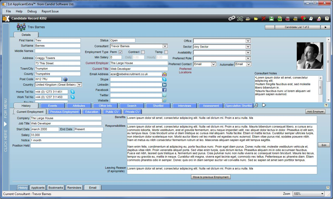Call Work Tel No via Skype icon
Image resolution: width=333 pixels, height=199 pixels.
tap(73, 97)
